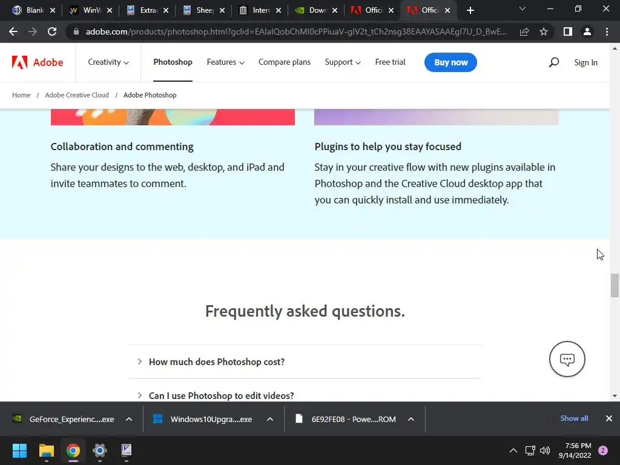Screen dimensions: 620x465
Task: Open the tab search chevron in Chrome
Action: pos(523,8)
